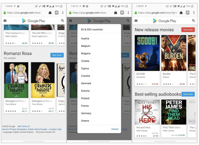
Task: Tap padlock icon in right screen address bar
Action: 136,13
